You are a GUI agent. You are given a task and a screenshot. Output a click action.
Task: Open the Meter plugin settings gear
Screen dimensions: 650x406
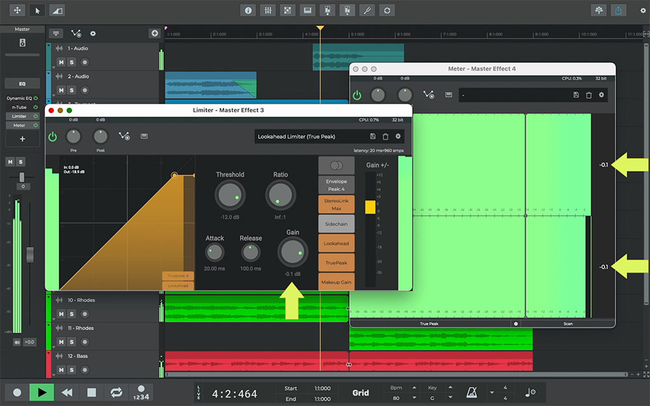click(601, 95)
